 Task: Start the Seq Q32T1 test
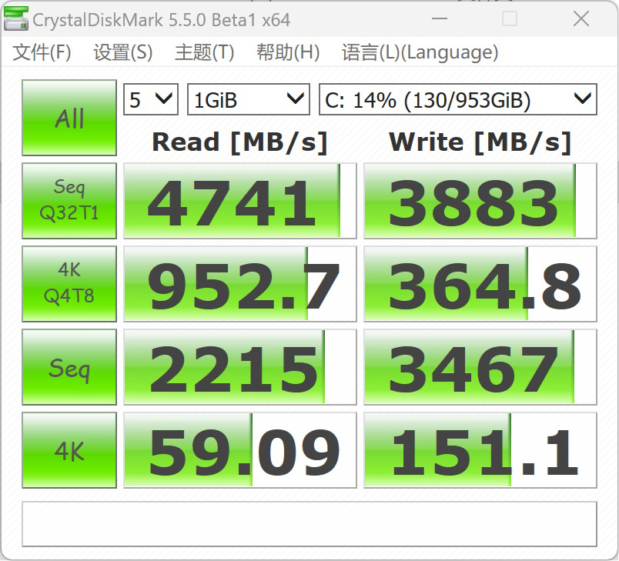[69, 200]
